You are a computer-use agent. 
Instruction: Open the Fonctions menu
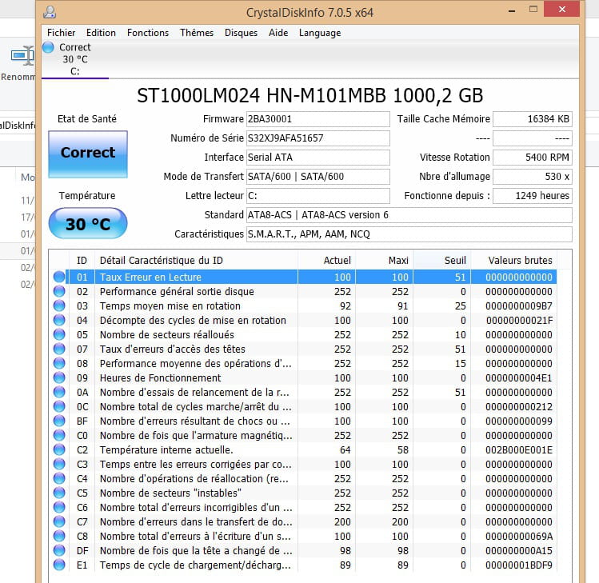tap(148, 33)
